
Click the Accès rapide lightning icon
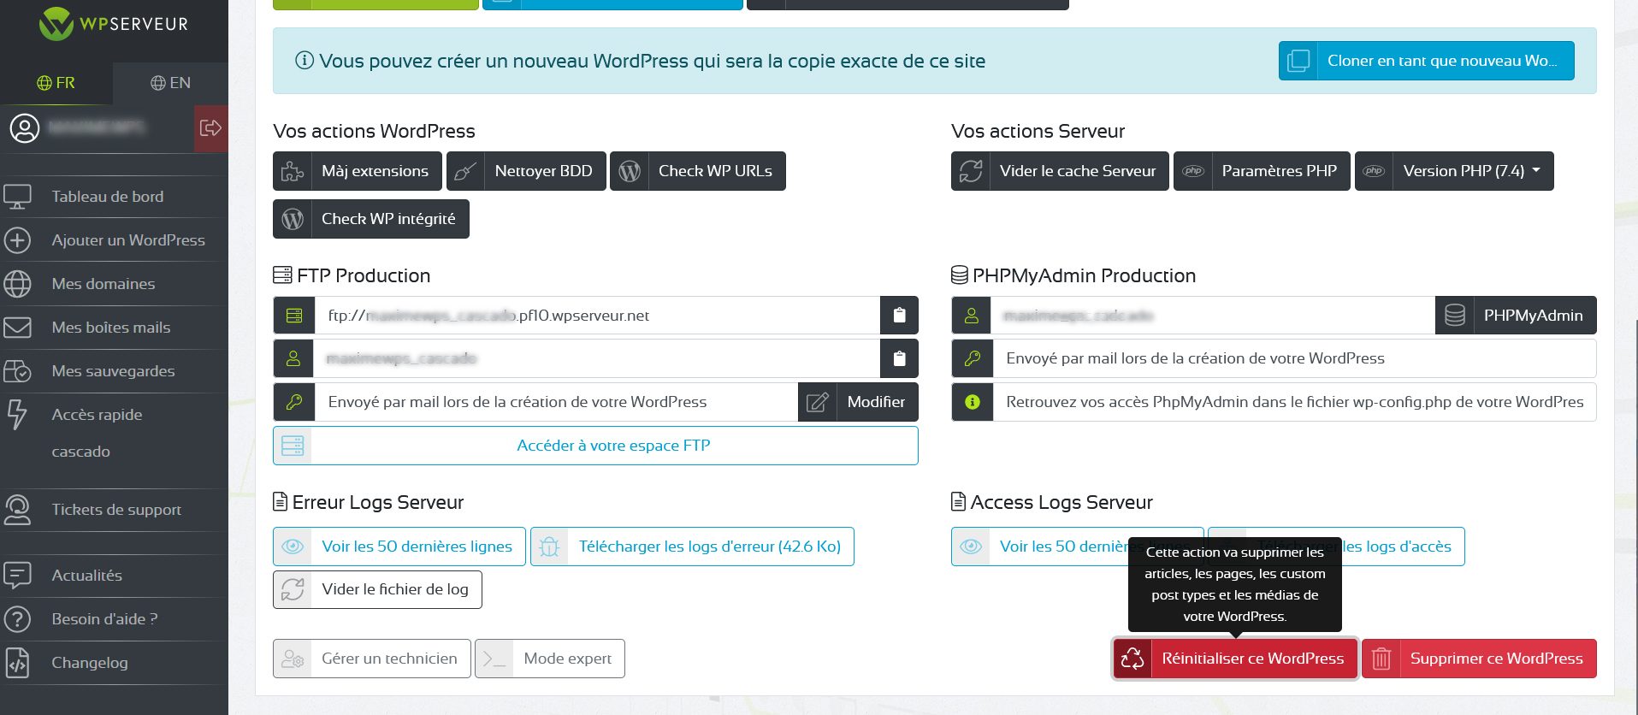pyautogui.click(x=16, y=415)
